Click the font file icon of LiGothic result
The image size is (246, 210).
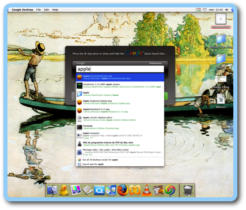[x=80, y=119]
